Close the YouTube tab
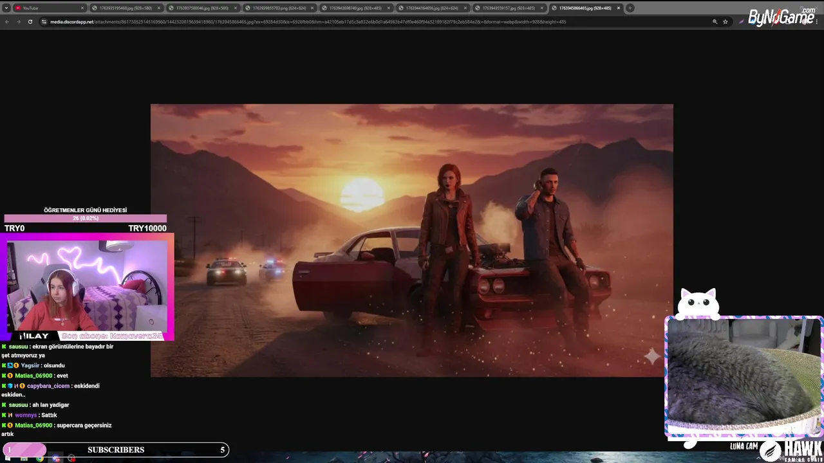This screenshot has height=463, width=824. tap(82, 8)
